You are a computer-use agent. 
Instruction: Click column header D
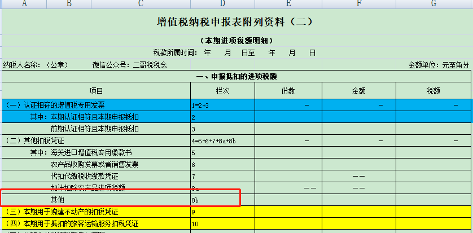point(222,4)
